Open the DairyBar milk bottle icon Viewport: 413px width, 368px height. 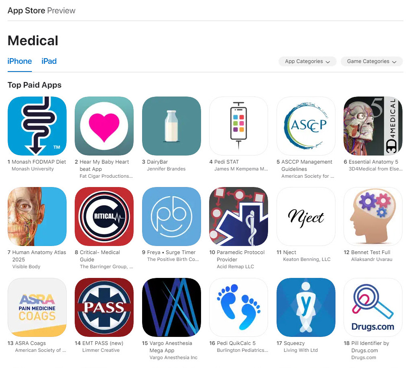pyautogui.click(x=172, y=126)
